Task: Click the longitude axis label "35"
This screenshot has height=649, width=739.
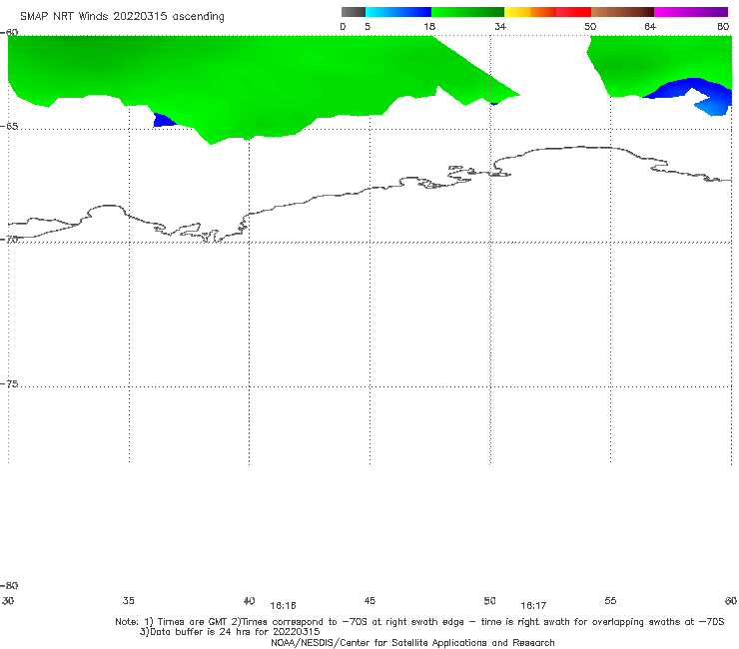Action: (x=129, y=600)
